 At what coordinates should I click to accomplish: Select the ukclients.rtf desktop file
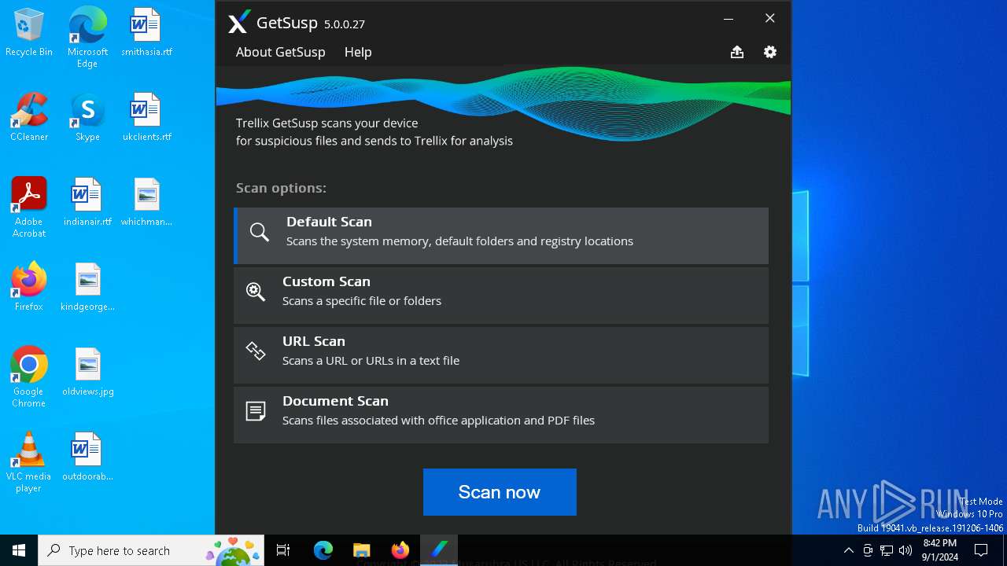click(x=146, y=118)
